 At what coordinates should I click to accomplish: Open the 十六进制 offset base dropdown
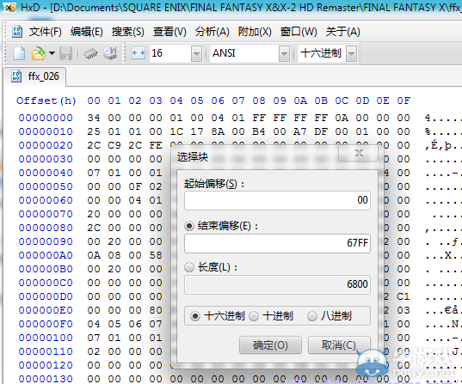[352, 54]
